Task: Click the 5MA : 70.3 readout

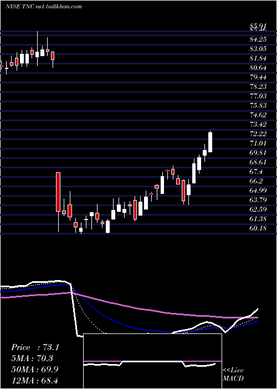Action: tap(32, 358)
